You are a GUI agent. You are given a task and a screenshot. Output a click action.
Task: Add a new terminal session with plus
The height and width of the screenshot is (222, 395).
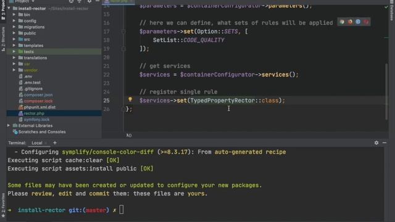[x=55, y=142]
